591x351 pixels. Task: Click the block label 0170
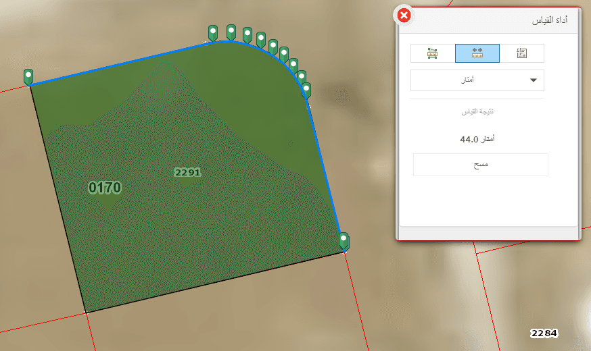pos(105,188)
